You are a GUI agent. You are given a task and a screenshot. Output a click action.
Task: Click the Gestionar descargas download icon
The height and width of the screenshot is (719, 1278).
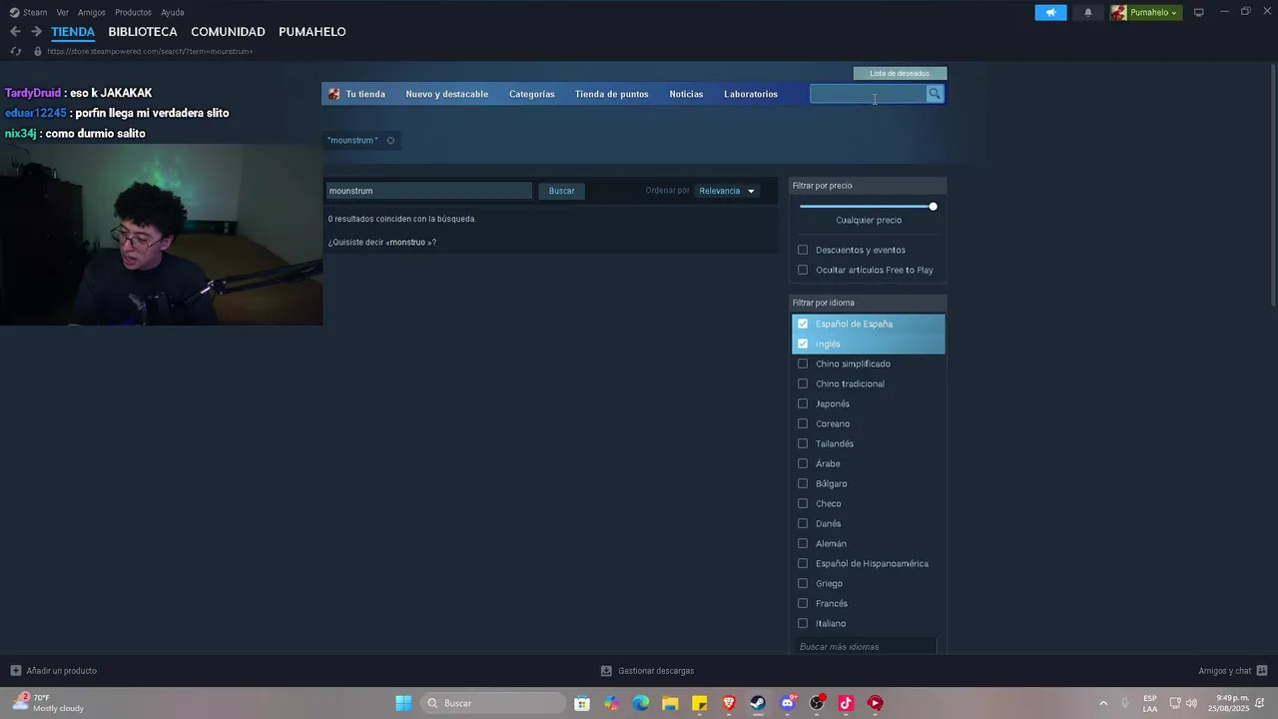[x=606, y=671]
